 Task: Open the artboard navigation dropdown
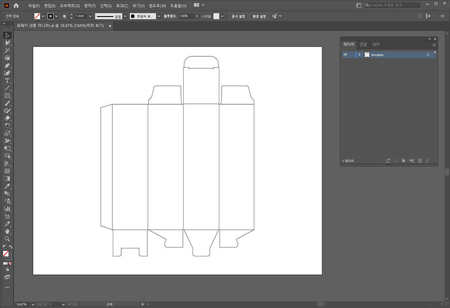pos(63,304)
